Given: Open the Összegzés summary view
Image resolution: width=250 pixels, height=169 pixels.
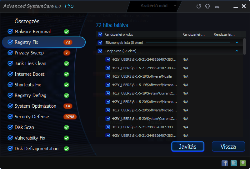Looking at the screenshot, I should [x=27, y=21].
